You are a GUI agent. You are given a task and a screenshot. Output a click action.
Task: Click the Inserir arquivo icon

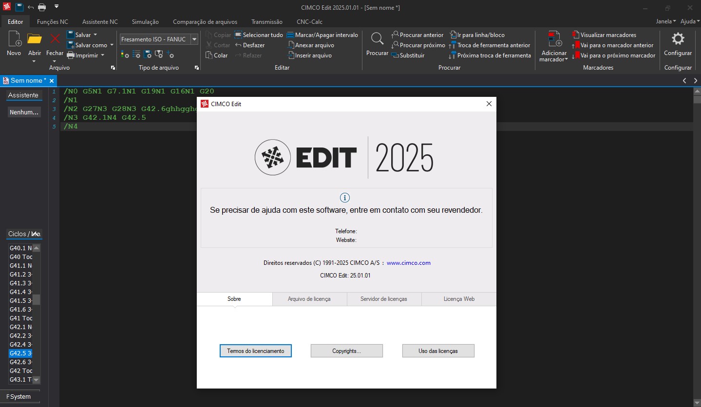[290, 55]
